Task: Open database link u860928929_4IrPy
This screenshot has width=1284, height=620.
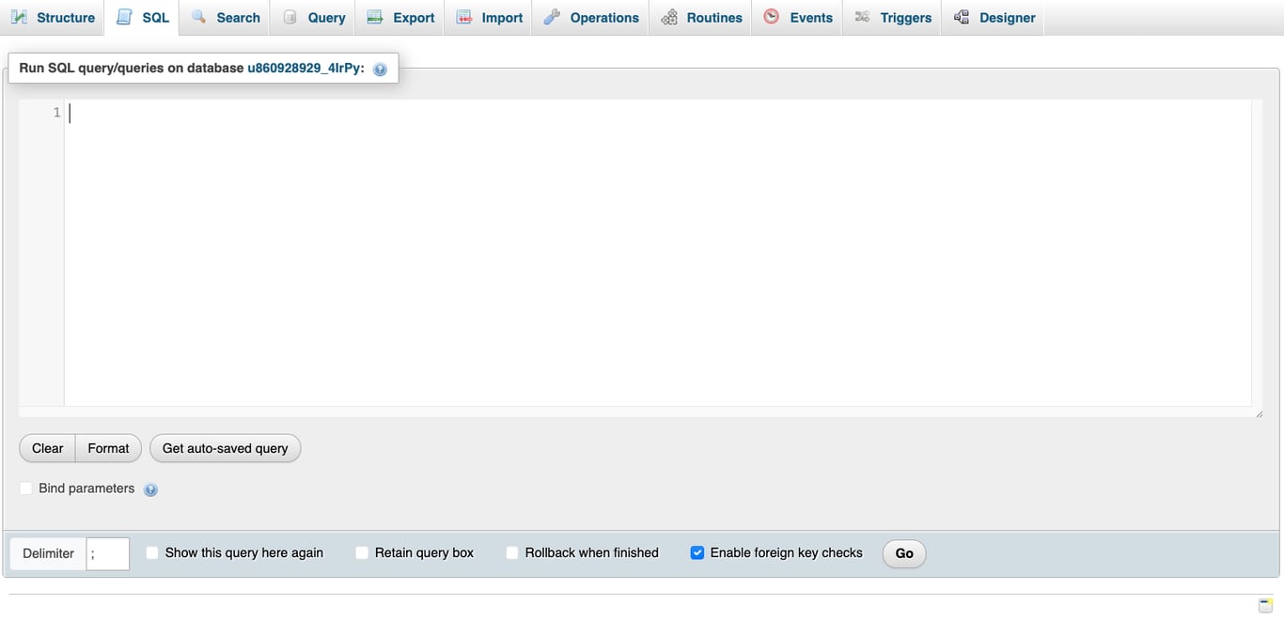Action: pos(306,68)
